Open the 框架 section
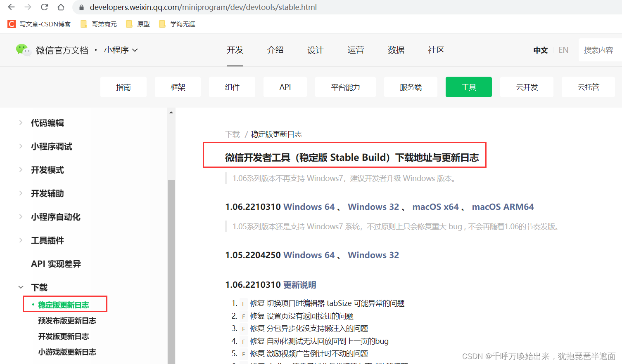 pos(178,87)
